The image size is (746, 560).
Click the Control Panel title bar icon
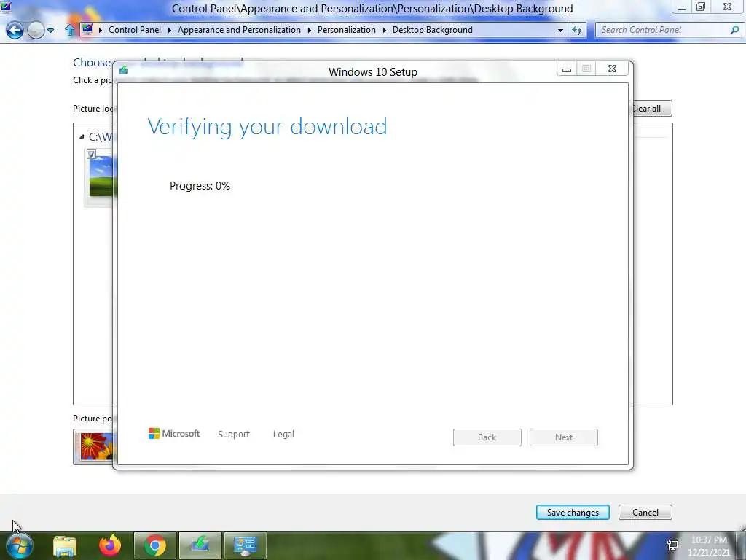(x=6, y=7)
